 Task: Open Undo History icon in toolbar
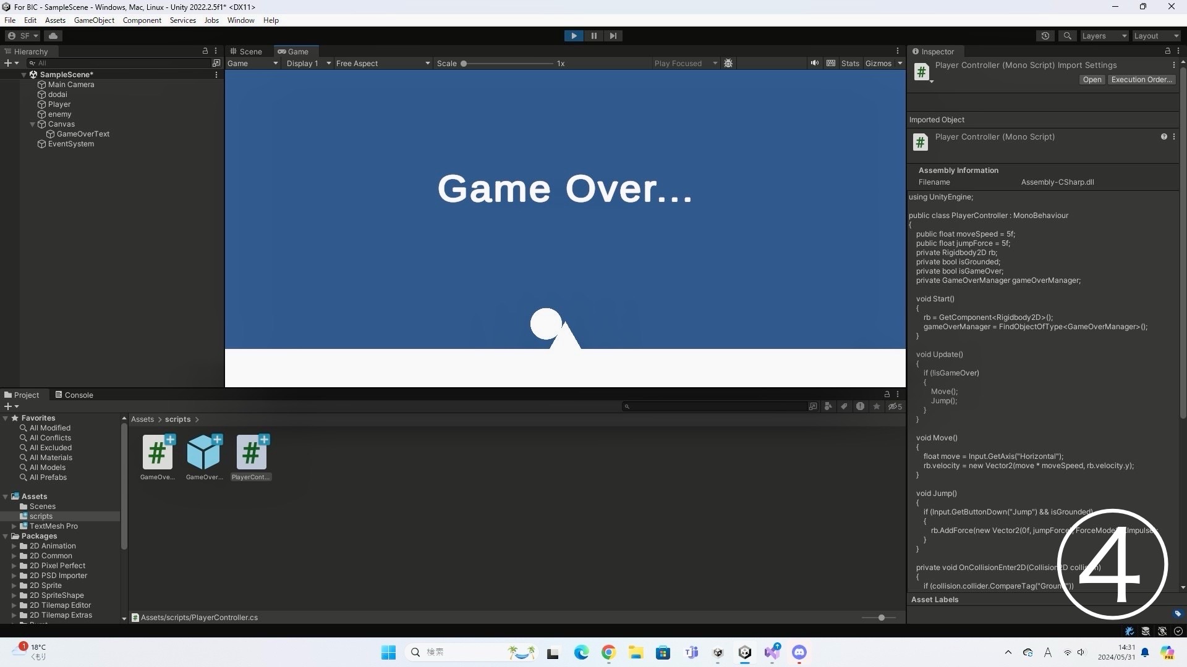point(1045,36)
